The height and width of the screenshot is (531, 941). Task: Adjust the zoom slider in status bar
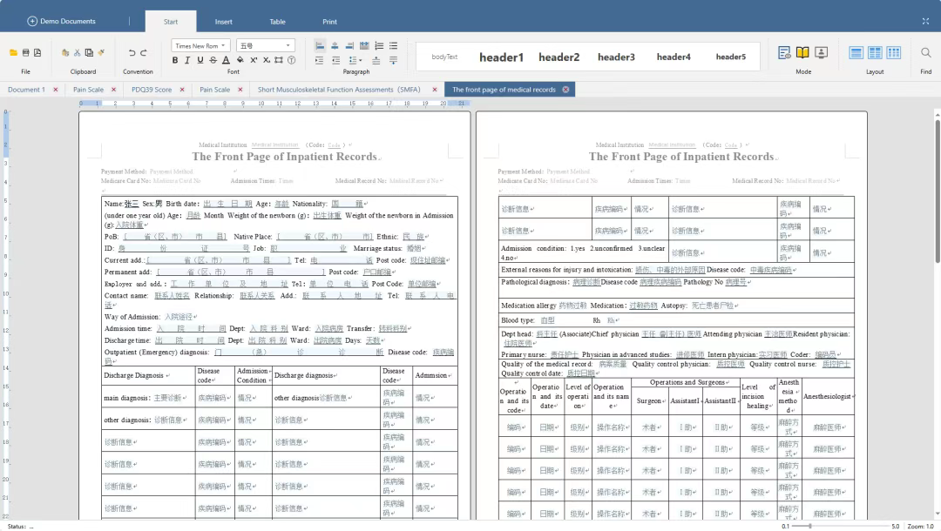[x=810, y=526]
